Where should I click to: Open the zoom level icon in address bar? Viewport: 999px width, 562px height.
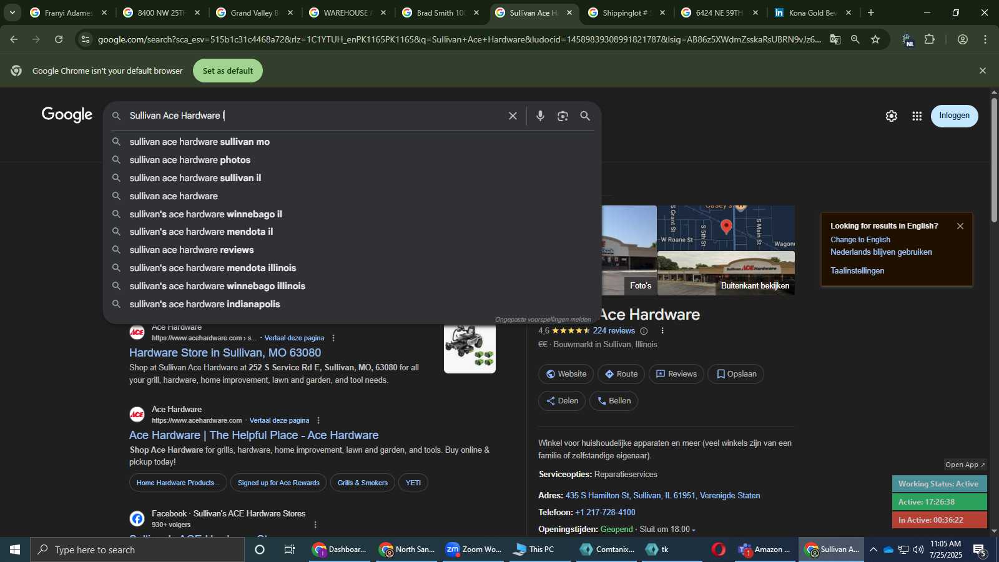coord(855,39)
